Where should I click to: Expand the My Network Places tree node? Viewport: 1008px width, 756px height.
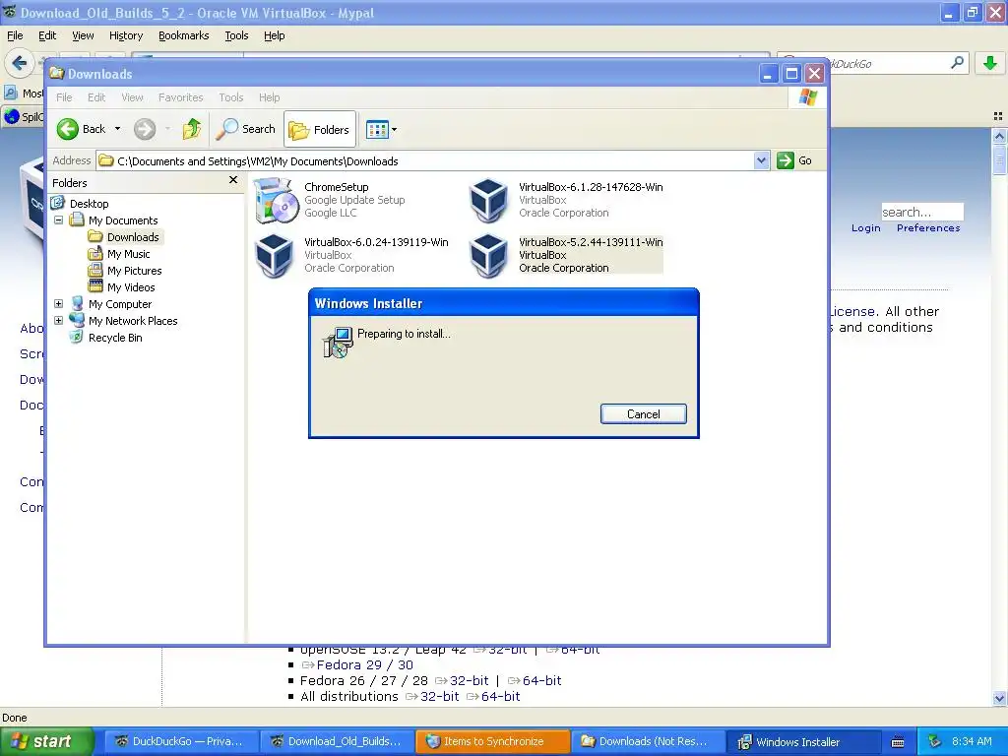pyautogui.click(x=58, y=320)
